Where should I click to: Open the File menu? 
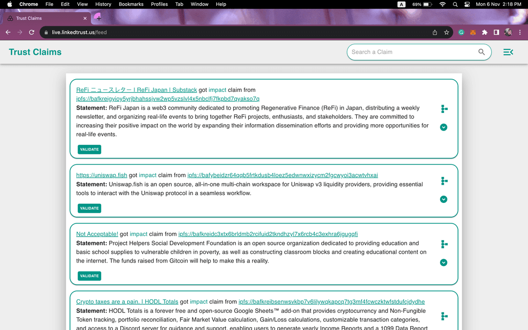point(49,4)
